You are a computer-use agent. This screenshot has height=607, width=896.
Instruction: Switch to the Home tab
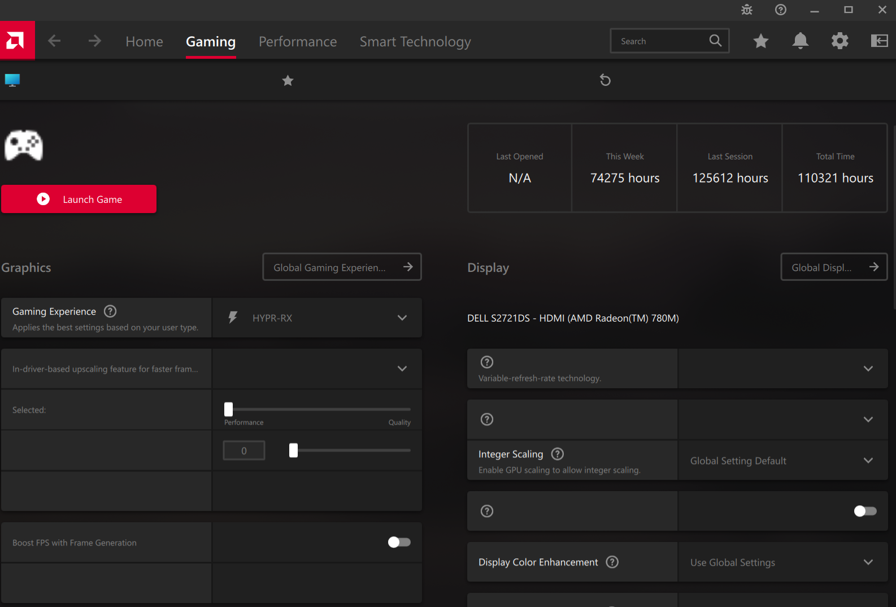tap(144, 41)
